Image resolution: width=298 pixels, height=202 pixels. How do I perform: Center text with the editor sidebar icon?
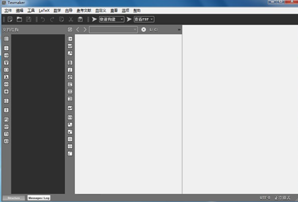(x=70, y=91)
